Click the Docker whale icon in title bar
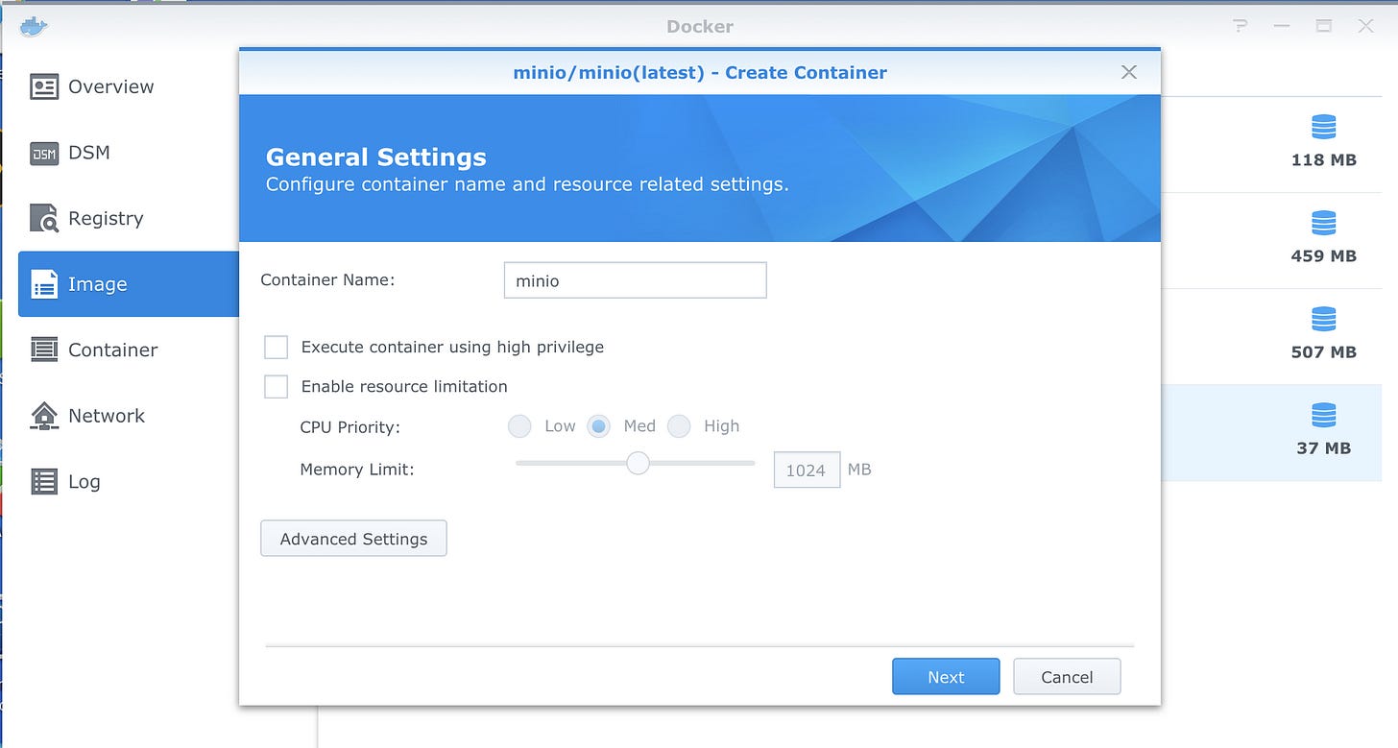The height and width of the screenshot is (748, 1398). pyautogui.click(x=34, y=26)
